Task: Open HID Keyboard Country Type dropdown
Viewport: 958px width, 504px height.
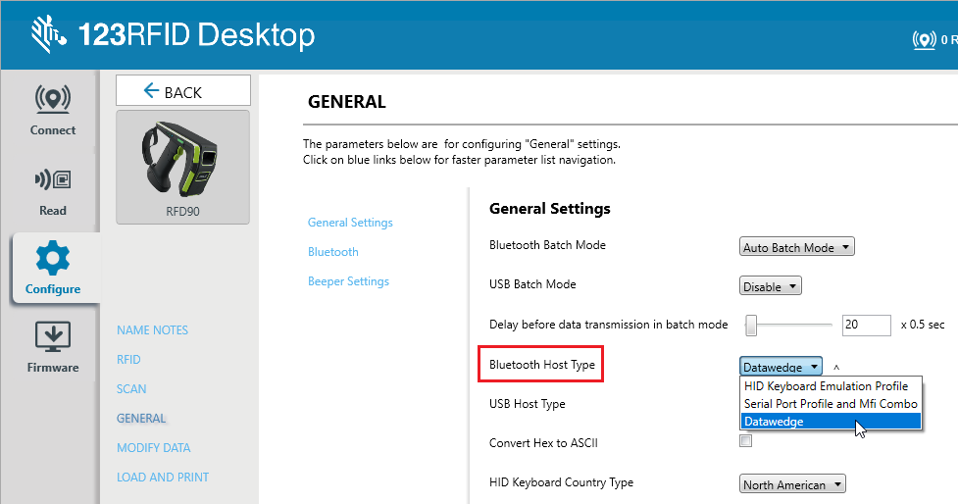Action: [792, 483]
